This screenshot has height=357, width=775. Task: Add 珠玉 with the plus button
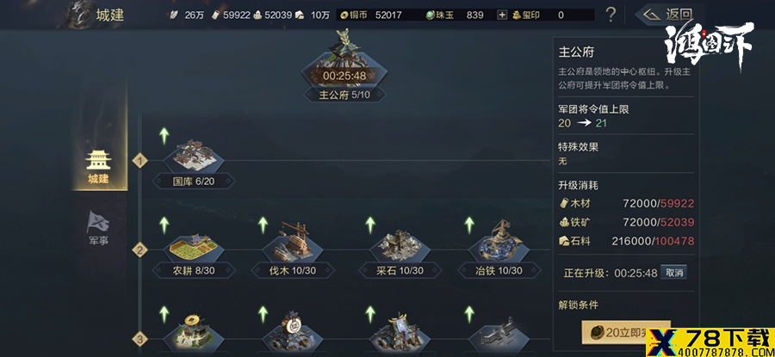[x=502, y=15]
